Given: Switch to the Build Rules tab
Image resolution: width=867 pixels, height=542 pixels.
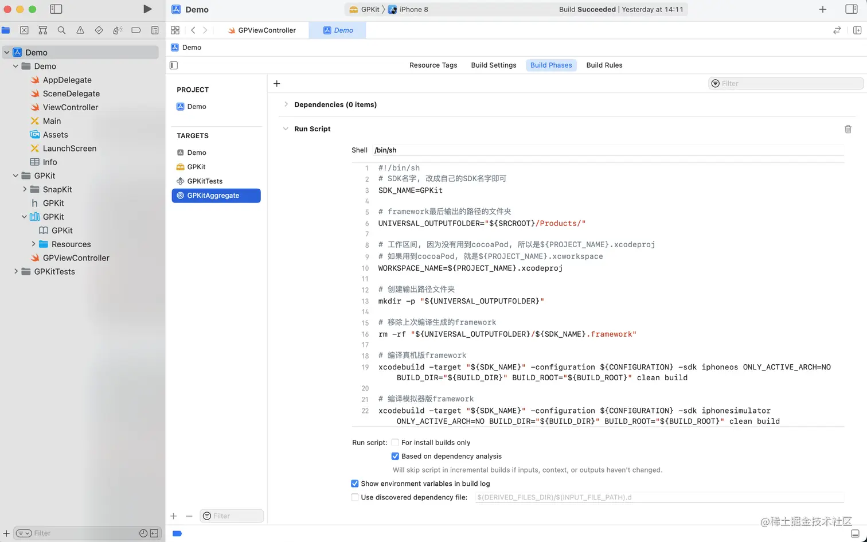Looking at the screenshot, I should coord(604,65).
